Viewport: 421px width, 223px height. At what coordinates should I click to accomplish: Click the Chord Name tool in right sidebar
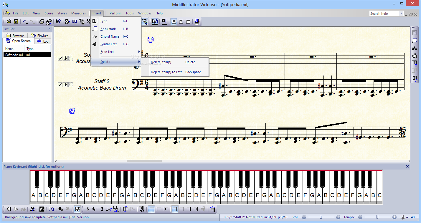[x=415, y=48]
